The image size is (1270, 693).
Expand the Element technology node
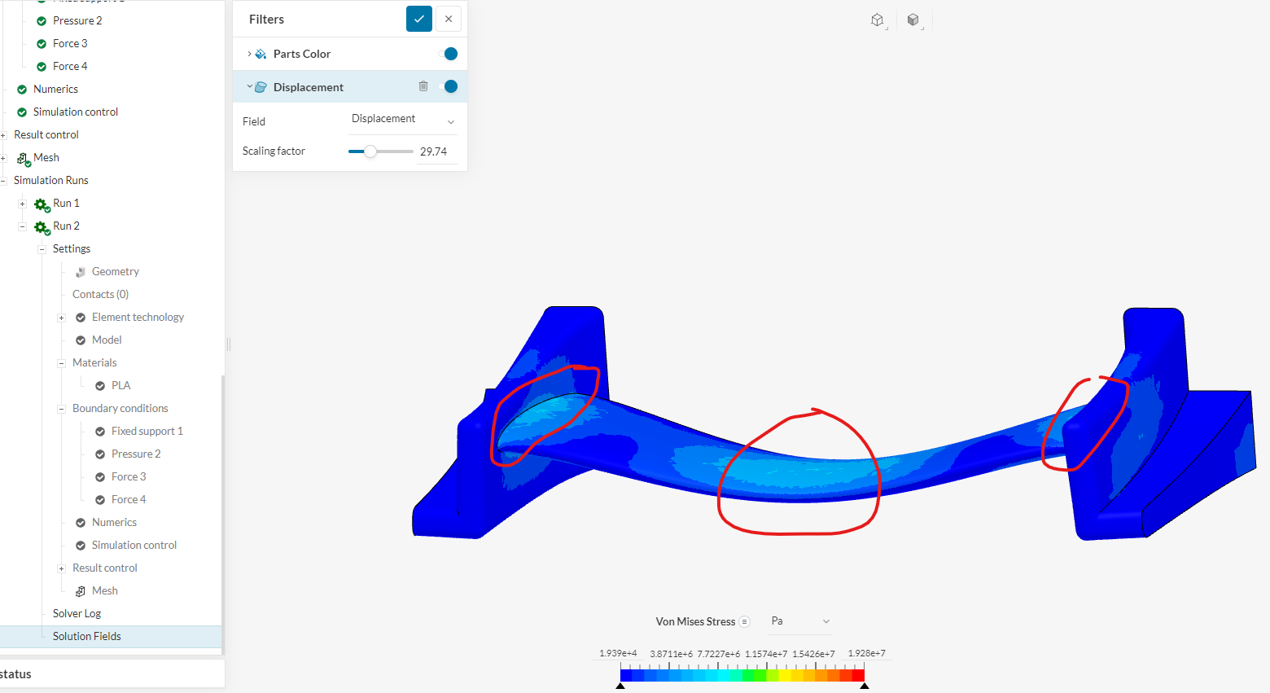pos(61,318)
